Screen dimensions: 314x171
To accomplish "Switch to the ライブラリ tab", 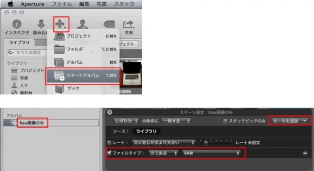I will coord(19,43).
